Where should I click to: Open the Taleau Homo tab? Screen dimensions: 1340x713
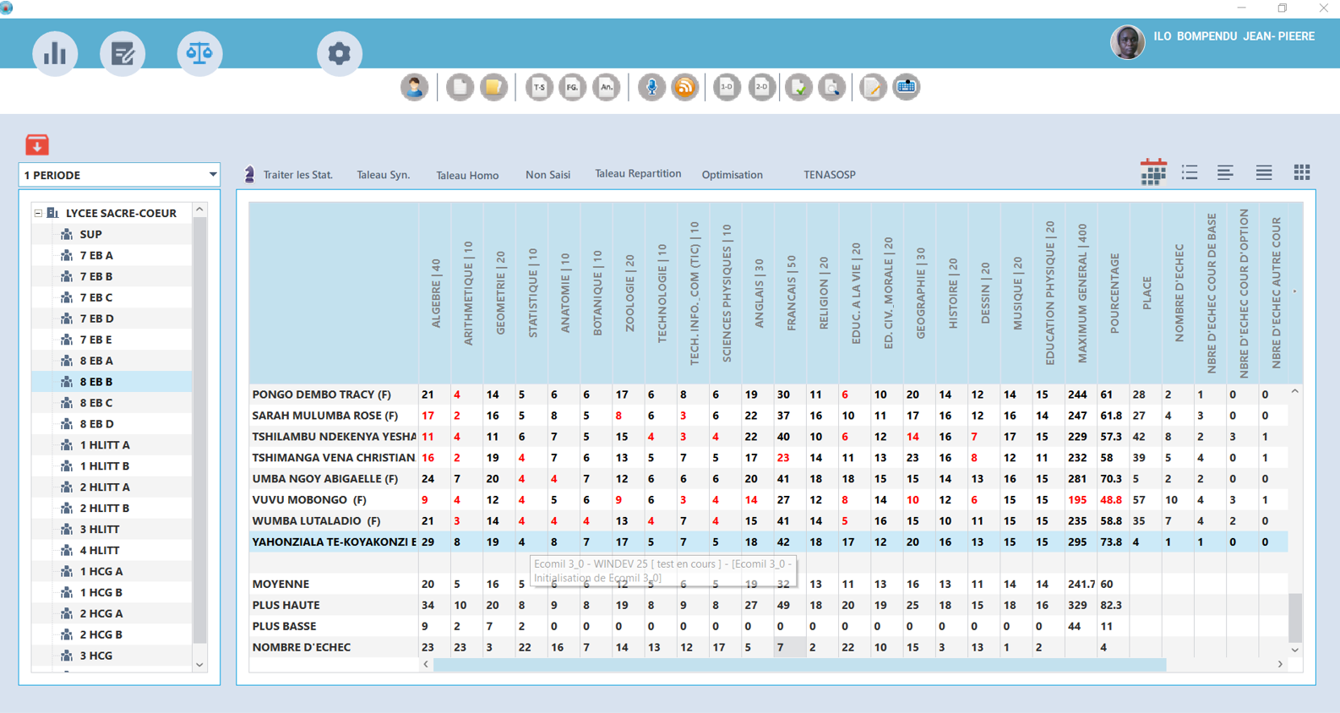(x=467, y=176)
